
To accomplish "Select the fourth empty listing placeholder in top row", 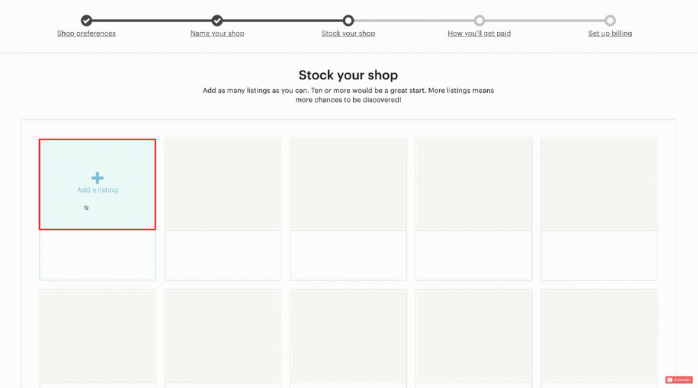I will (474, 209).
